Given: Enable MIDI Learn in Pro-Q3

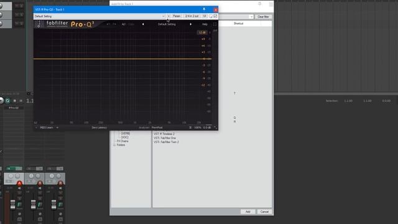Looking at the screenshot, I should pos(47,128).
